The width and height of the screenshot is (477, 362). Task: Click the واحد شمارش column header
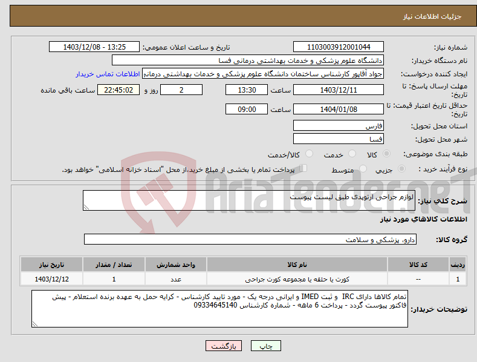point(176,265)
